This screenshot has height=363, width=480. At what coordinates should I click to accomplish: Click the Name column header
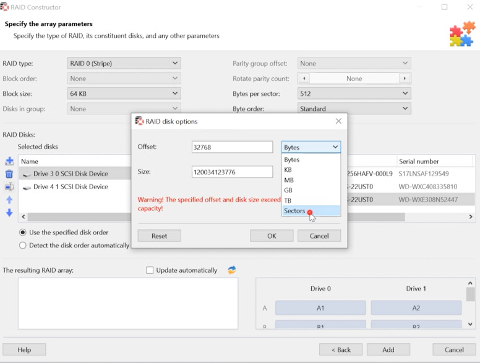[75, 161]
